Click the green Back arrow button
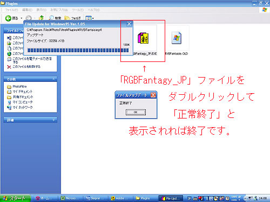 tap(8, 18)
